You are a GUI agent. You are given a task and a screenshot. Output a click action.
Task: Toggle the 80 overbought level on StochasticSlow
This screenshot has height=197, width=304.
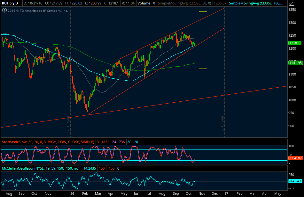click(x=129, y=142)
